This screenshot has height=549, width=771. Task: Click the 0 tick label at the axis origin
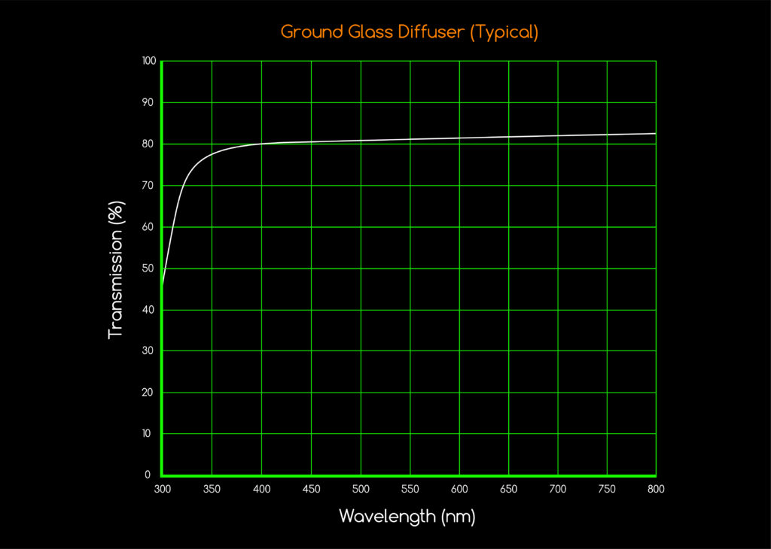(x=150, y=475)
